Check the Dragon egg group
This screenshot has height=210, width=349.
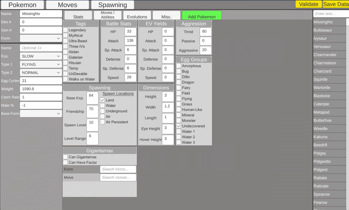179,82
